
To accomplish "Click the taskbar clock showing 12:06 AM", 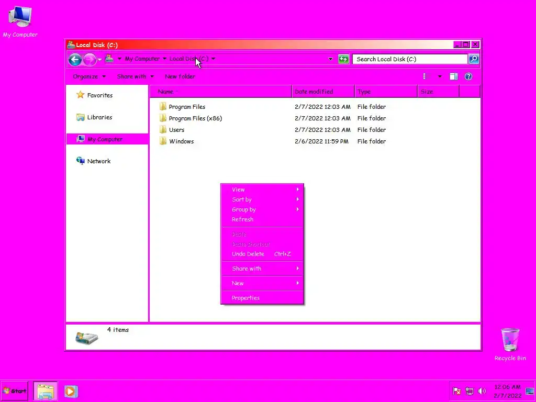I will point(508,392).
